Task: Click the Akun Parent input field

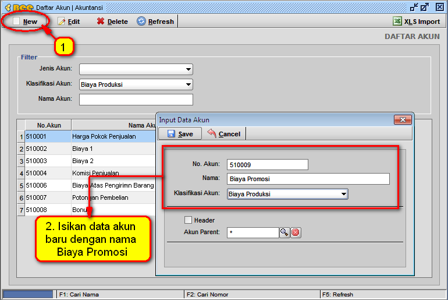Action: coord(253,232)
